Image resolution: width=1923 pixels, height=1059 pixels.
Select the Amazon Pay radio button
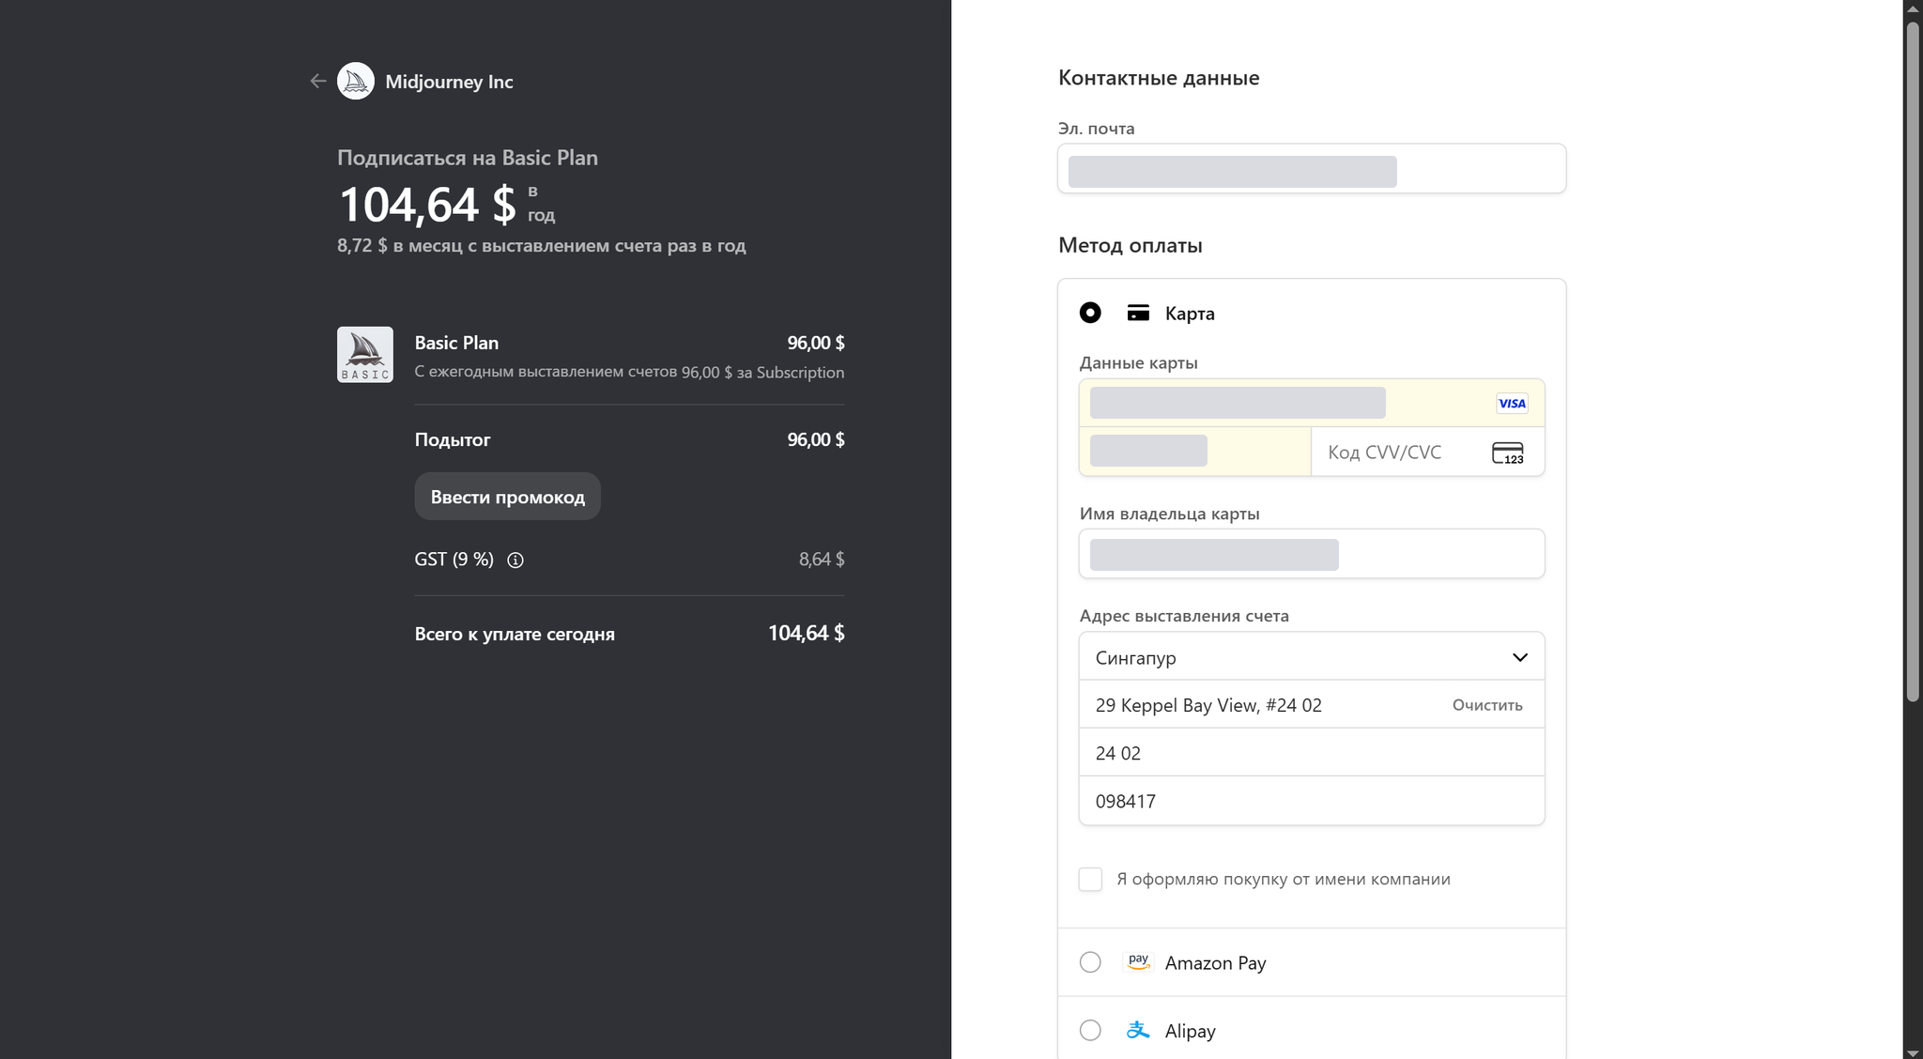tap(1090, 962)
